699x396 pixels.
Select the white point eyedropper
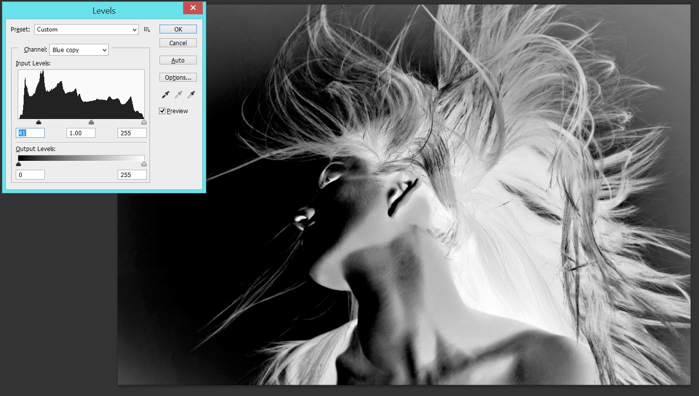tap(191, 94)
